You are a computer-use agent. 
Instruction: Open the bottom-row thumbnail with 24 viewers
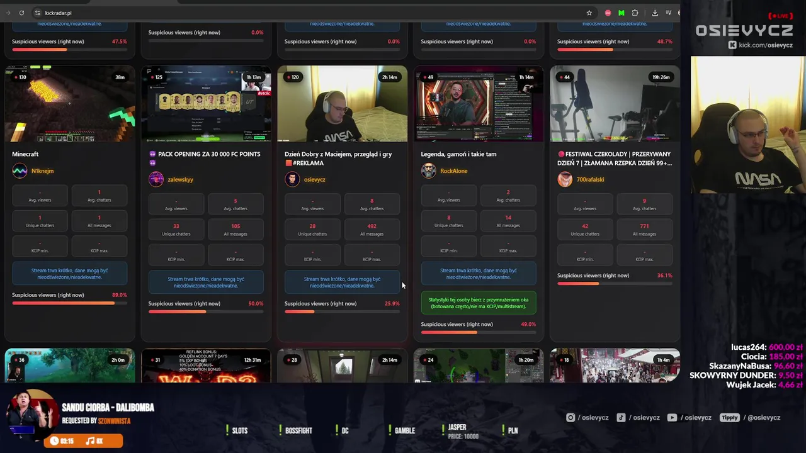[x=479, y=366]
